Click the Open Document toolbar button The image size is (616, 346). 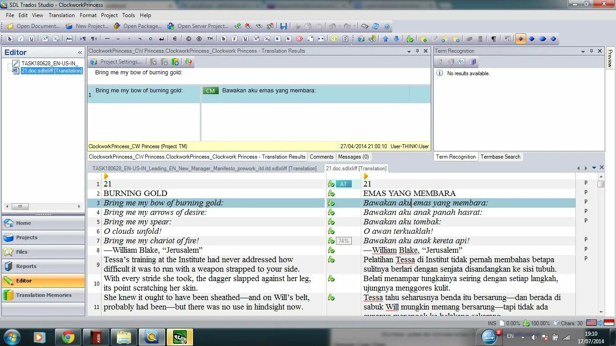click(33, 26)
